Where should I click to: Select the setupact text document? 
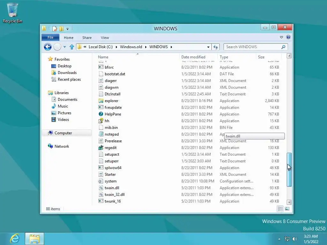[x=112, y=154]
